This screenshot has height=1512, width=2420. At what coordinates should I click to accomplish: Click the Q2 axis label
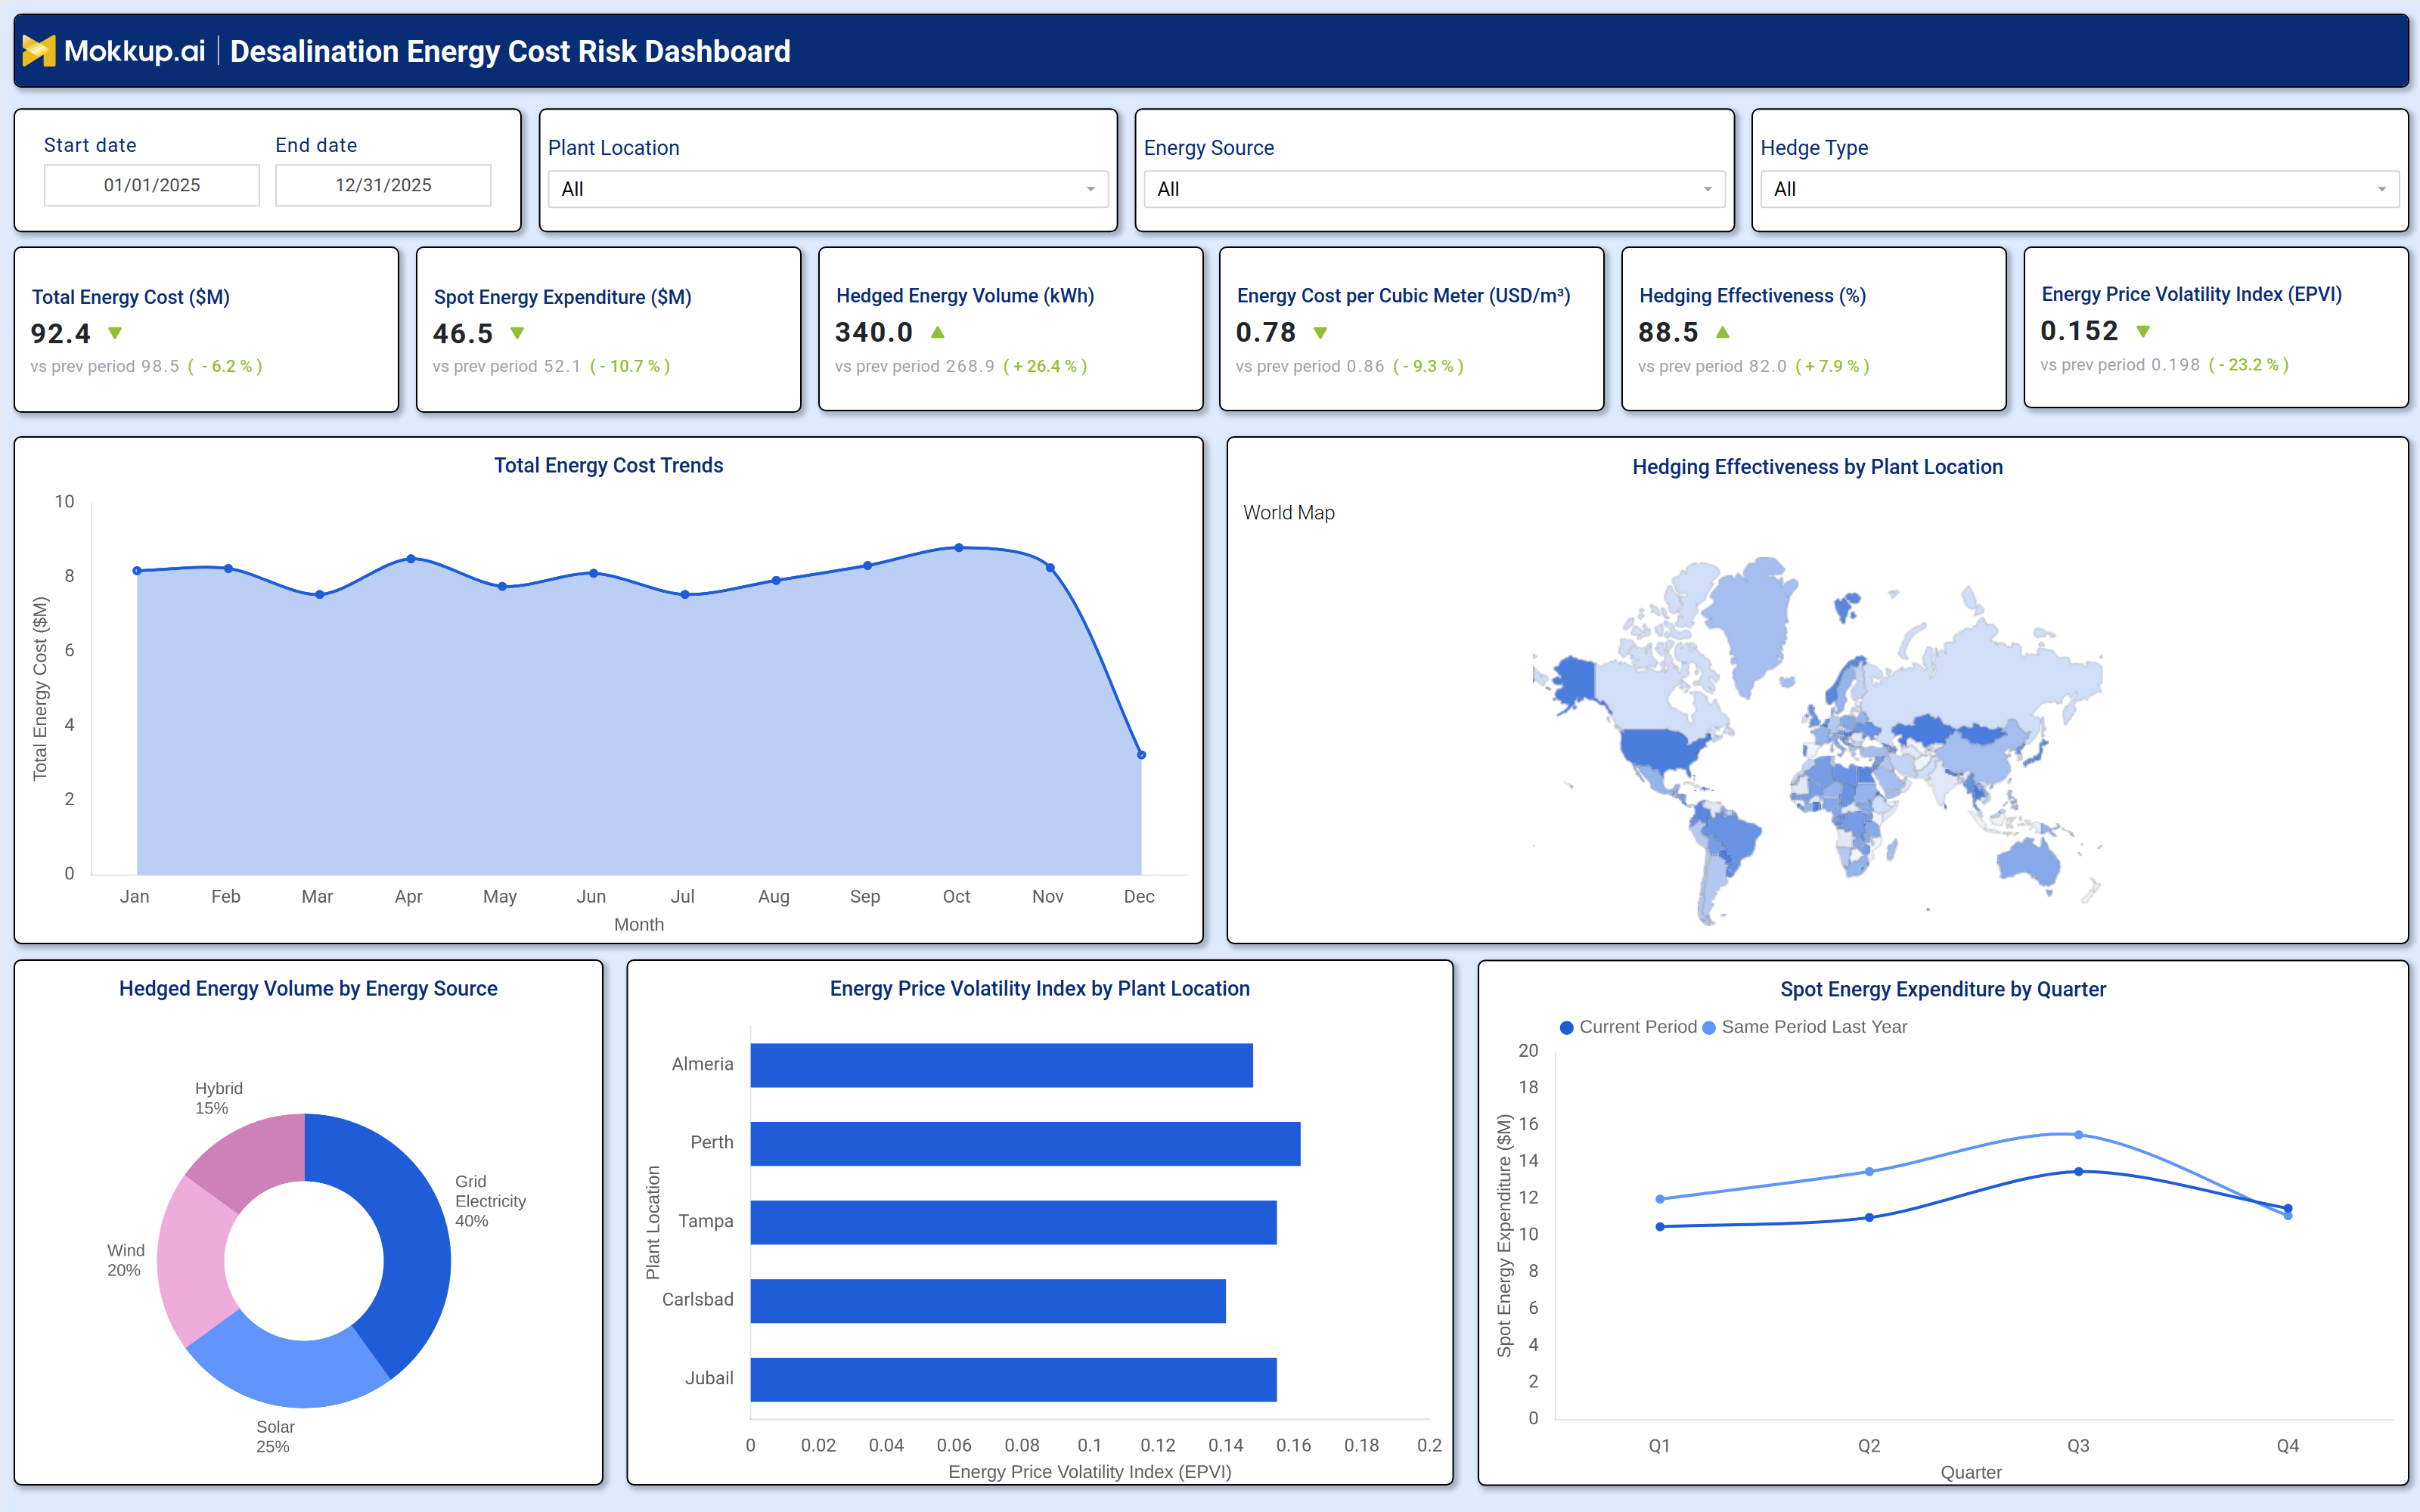[x=1868, y=1445]
